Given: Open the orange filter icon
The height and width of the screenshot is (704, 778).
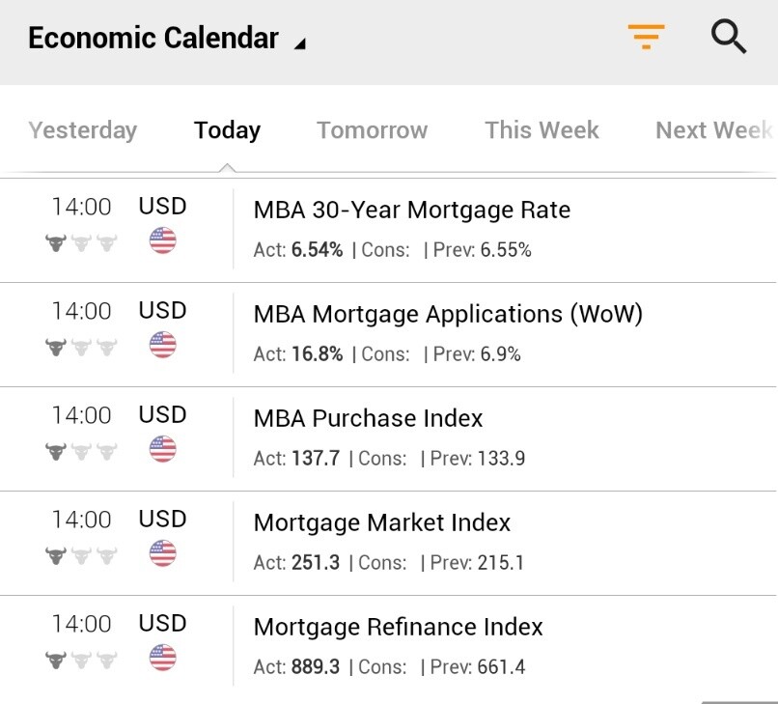Looking at the screenshot, I should (646, 38).
